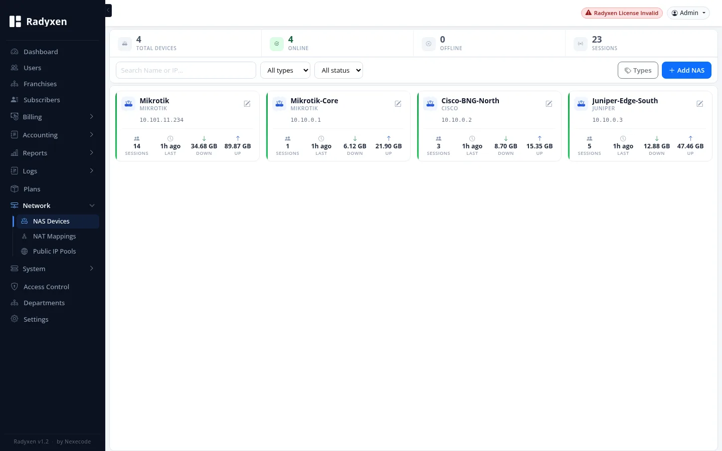
Task: Expand the Billing menu section
Action: [53, 117]
